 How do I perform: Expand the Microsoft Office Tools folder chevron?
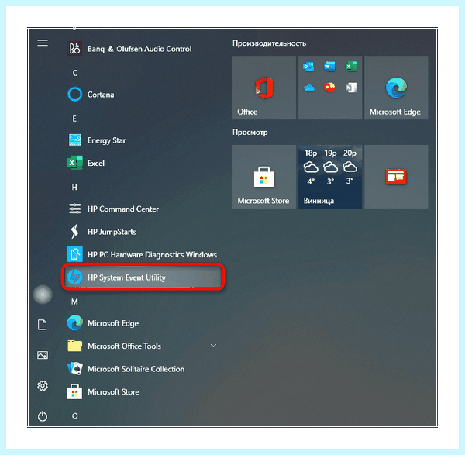point(213,346)
